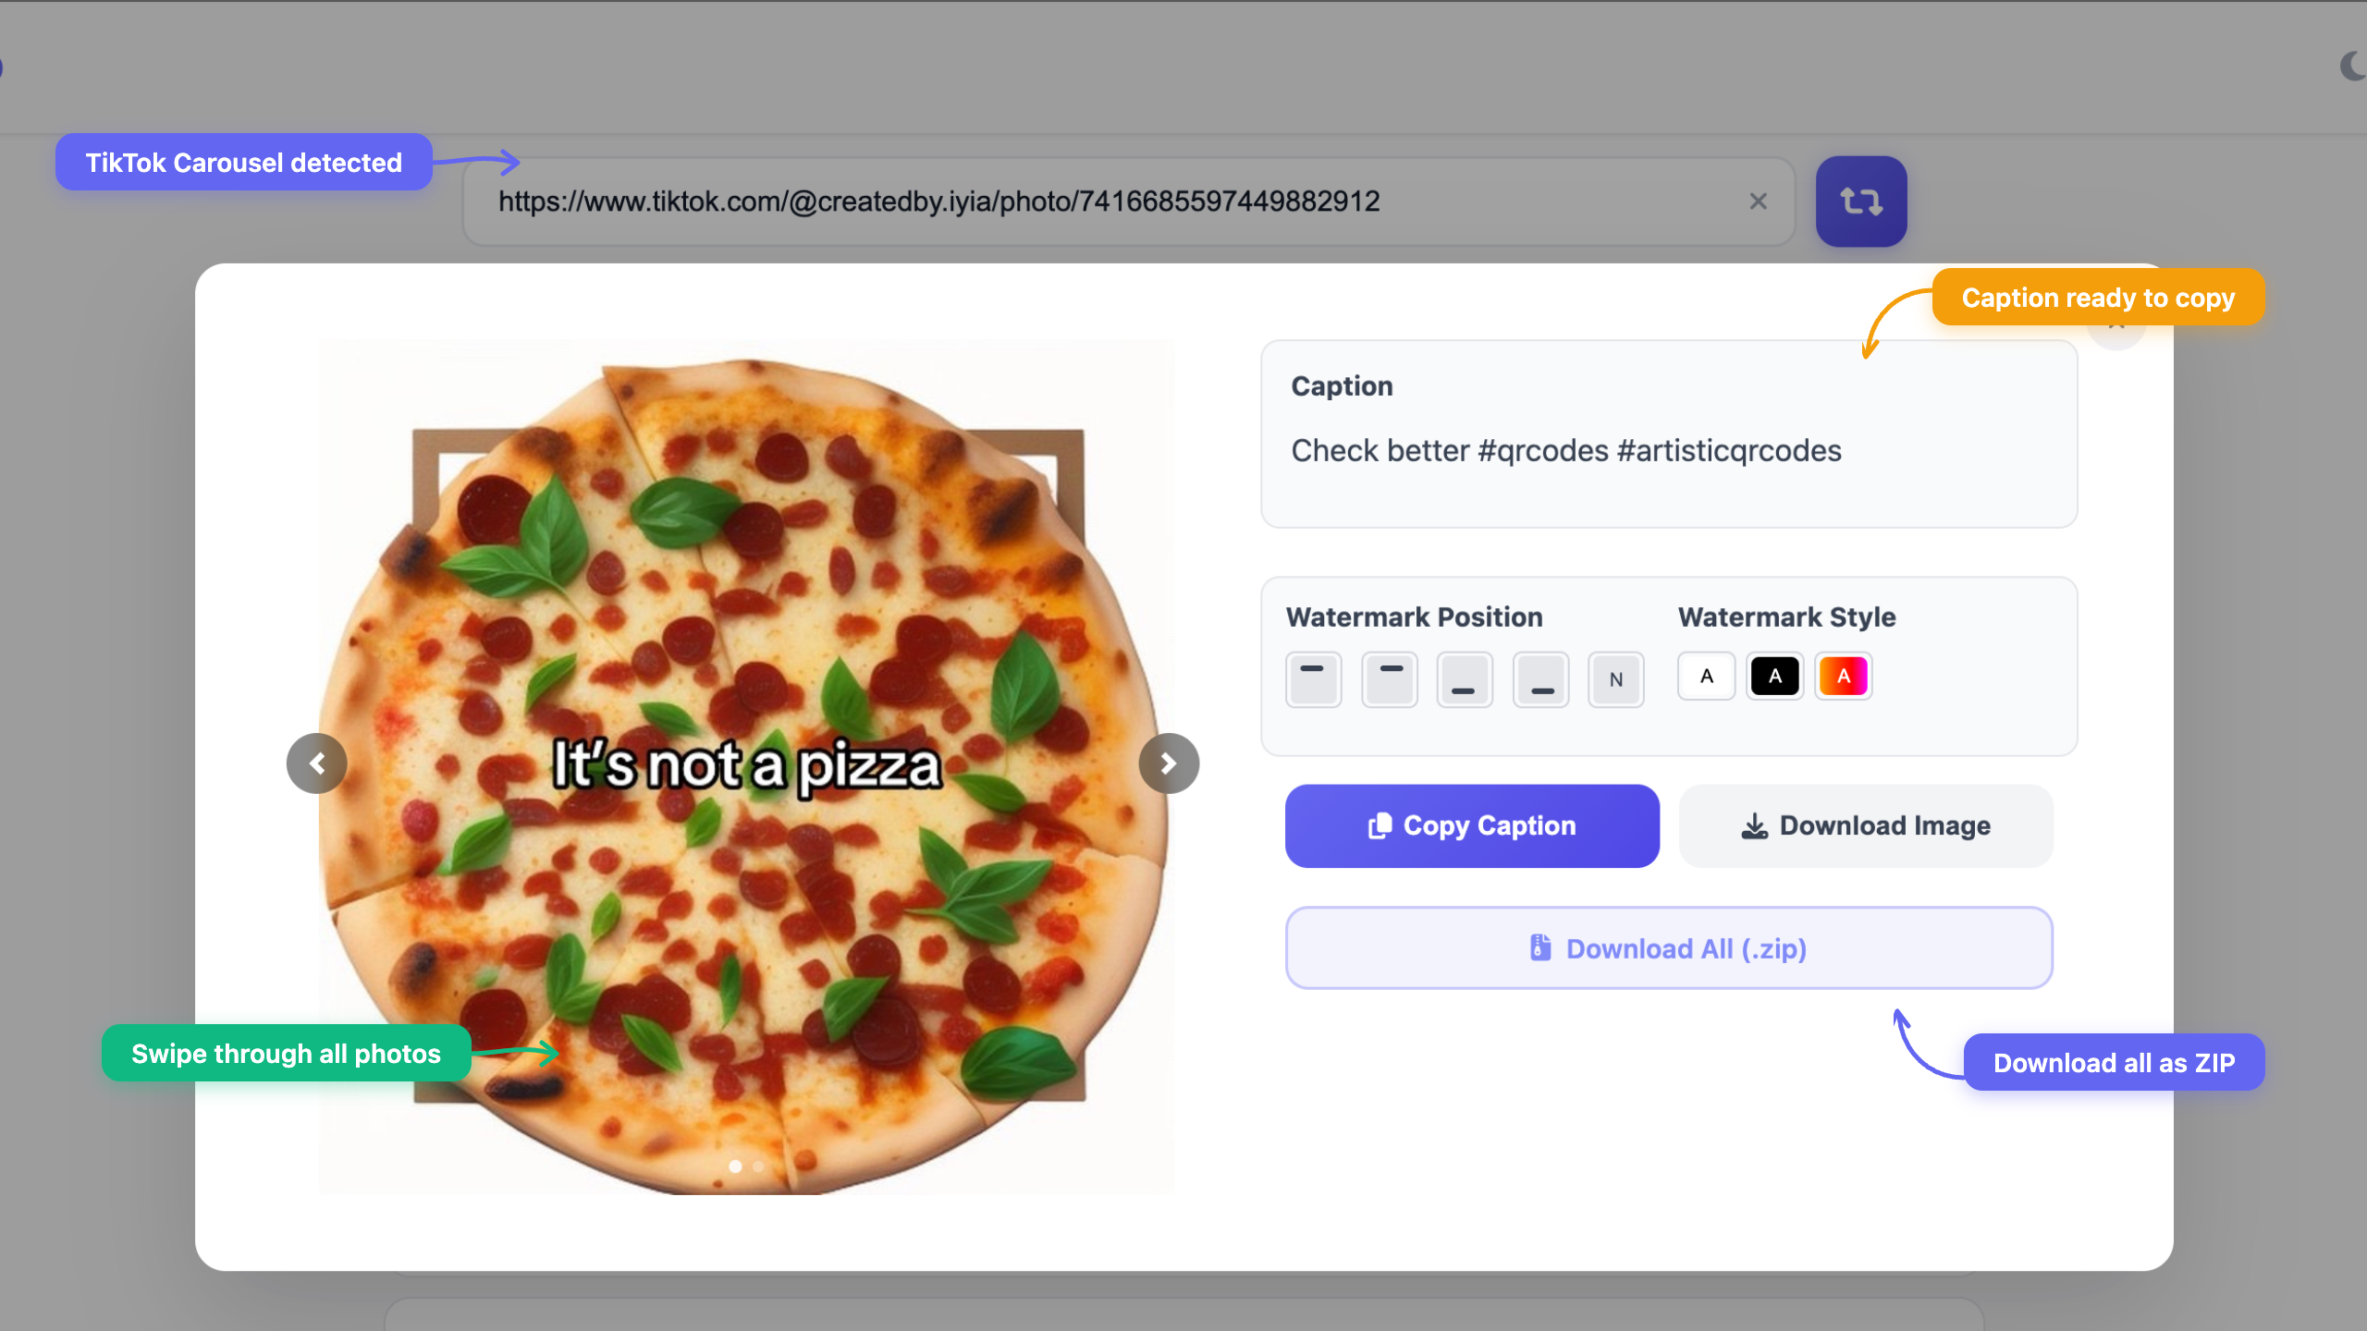
Task: Click the Copy Caption button
Action: tap(1472, 825)
